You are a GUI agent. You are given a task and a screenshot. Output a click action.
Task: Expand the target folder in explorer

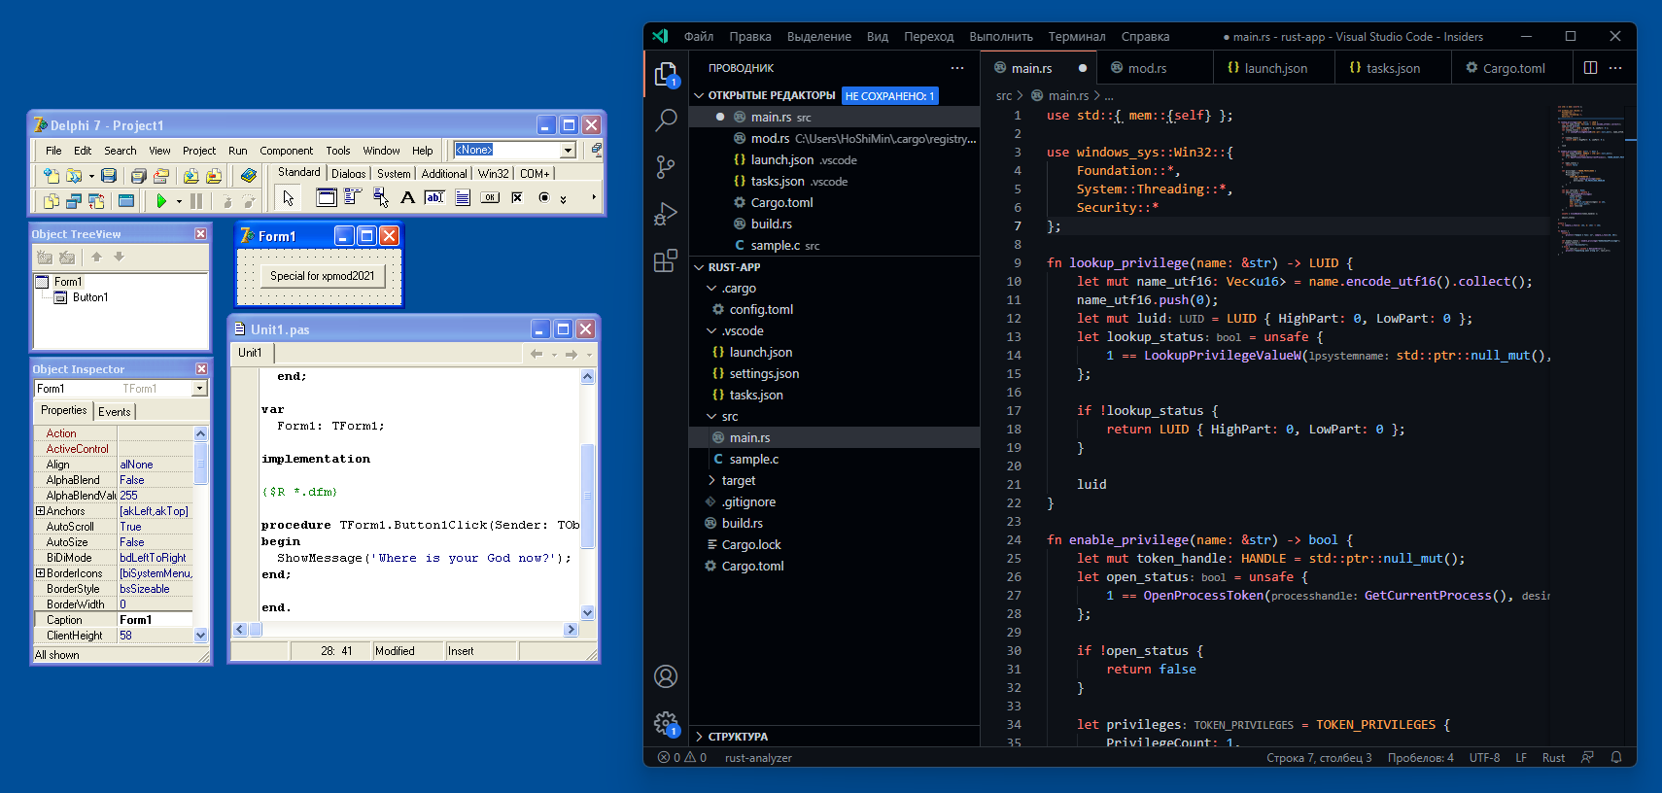point(738,481)
